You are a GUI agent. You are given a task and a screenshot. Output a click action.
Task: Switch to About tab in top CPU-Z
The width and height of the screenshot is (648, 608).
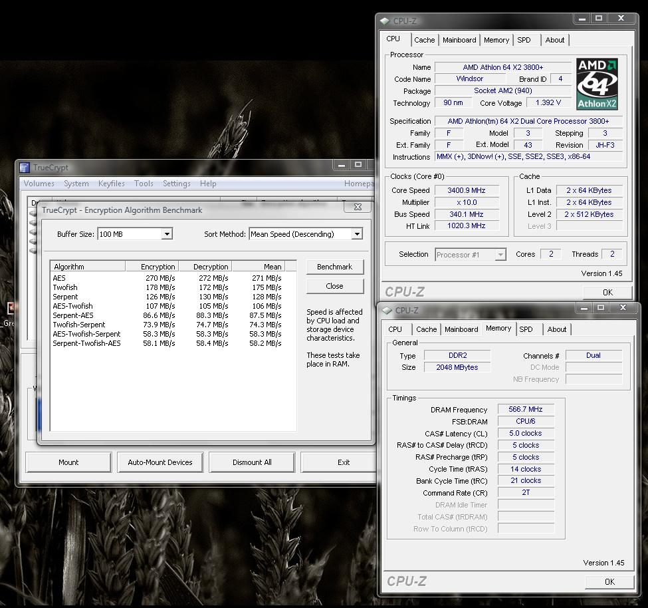(554, 40)
